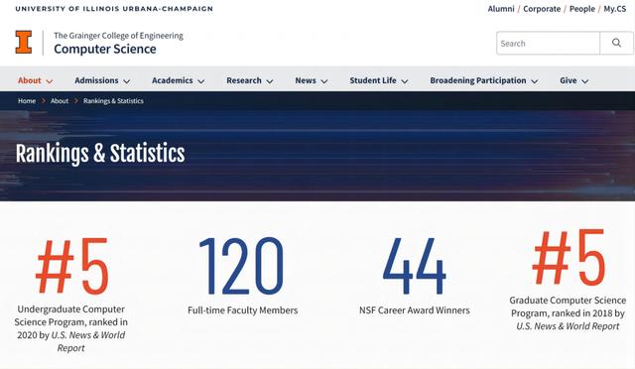
Task: Expand the About menu chevron
Action: coord(50,81)
